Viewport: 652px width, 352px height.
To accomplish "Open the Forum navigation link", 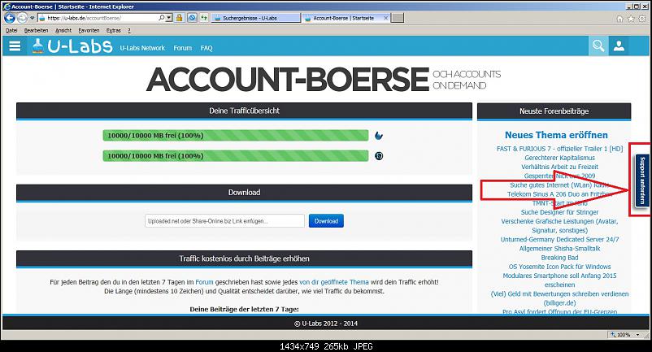I will point(183,48).
